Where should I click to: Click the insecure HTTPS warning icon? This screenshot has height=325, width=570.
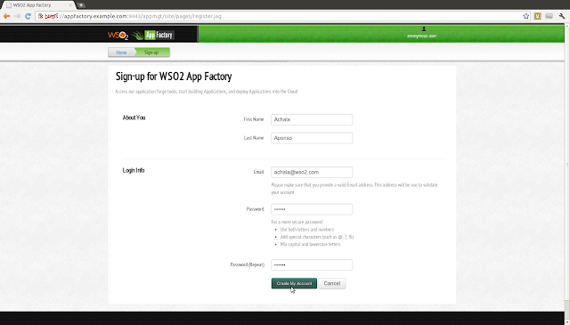(41, 16)
